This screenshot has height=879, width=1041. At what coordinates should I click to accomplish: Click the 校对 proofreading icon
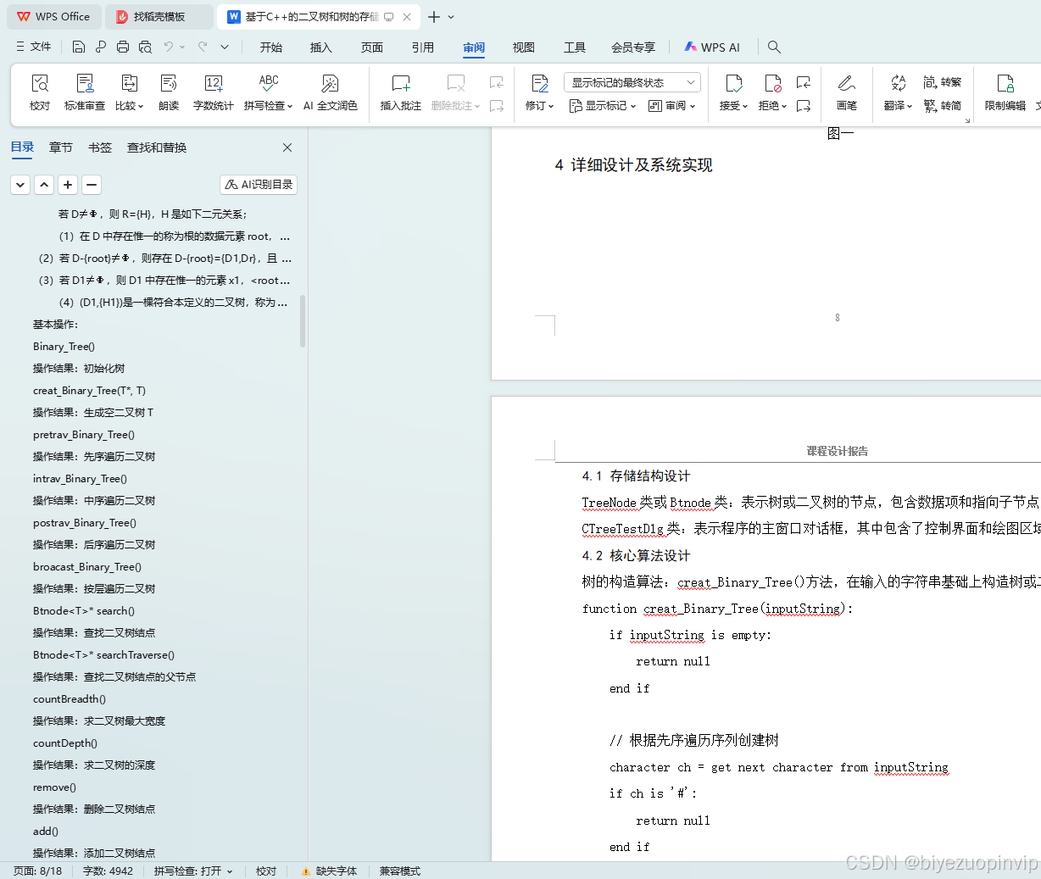(x=40, y=83)
